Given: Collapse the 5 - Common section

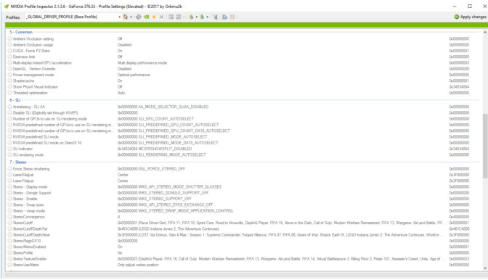Looking at the screenshot, I should (21, 32).
